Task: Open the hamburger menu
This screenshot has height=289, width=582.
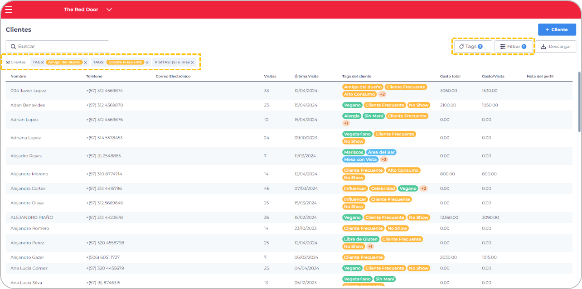Action: (x=9, y=10)
